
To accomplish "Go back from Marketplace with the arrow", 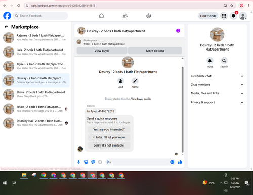I will click(6, 27).
